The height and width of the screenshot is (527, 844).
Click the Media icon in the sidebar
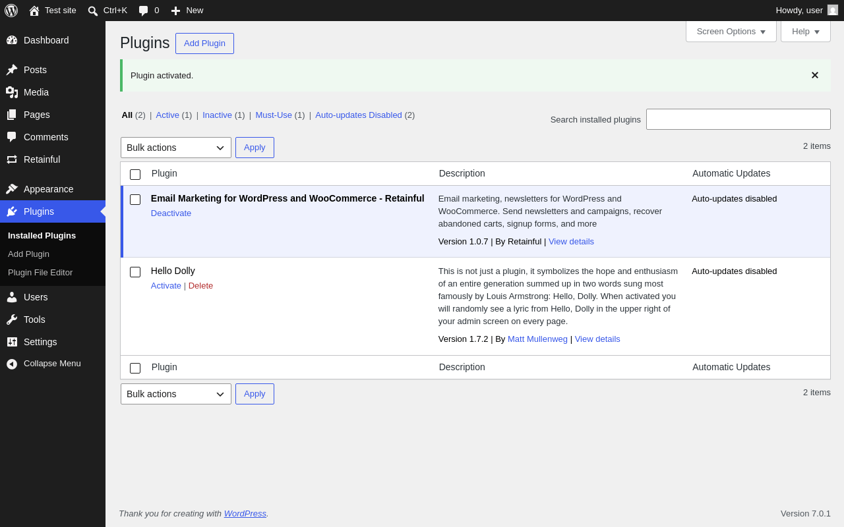pos(12,92)
